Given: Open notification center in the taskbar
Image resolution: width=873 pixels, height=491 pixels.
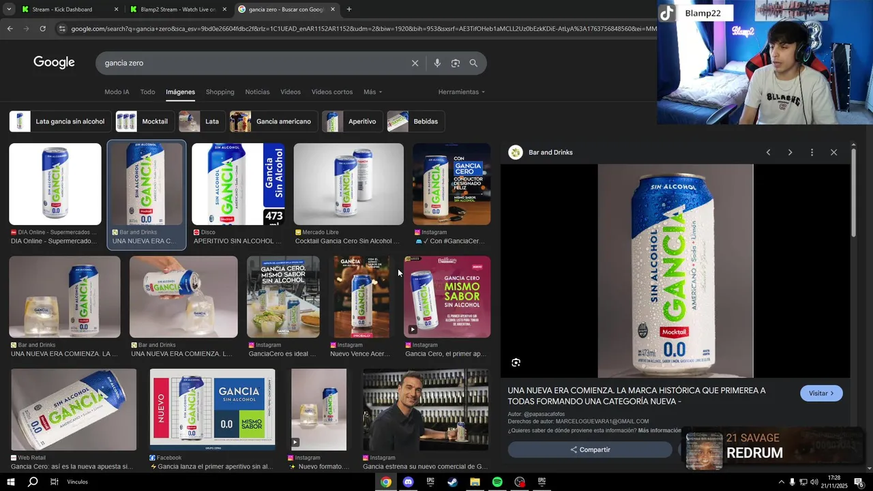Looking at the screenshot, I should pyautogui.click(x=859, y=482).
